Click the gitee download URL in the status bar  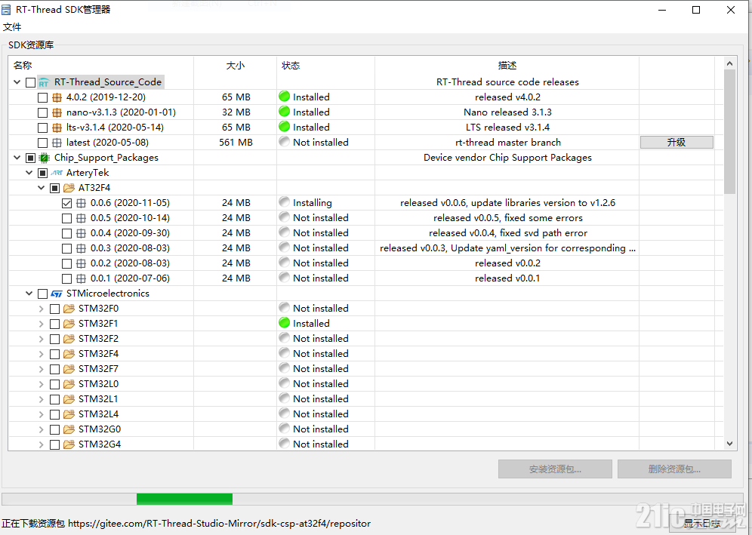tap(219, 524)
